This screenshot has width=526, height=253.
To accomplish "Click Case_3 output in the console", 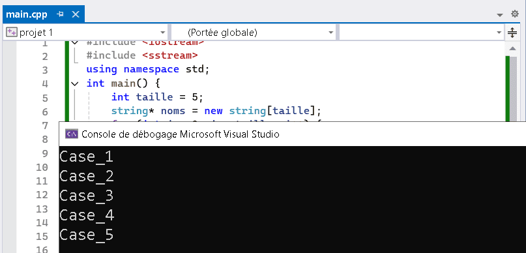I will [87, 196].
